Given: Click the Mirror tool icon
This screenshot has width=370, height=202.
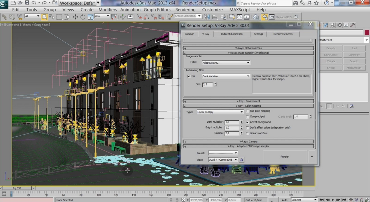Looking at the screenshot, I should coord(206,17).
